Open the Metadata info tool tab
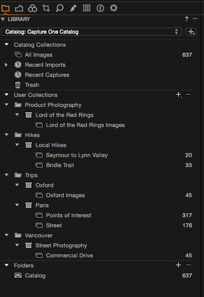 100,8
